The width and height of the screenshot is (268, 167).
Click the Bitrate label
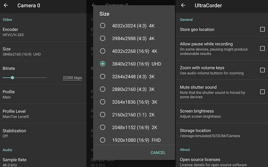tap(9, 68)
